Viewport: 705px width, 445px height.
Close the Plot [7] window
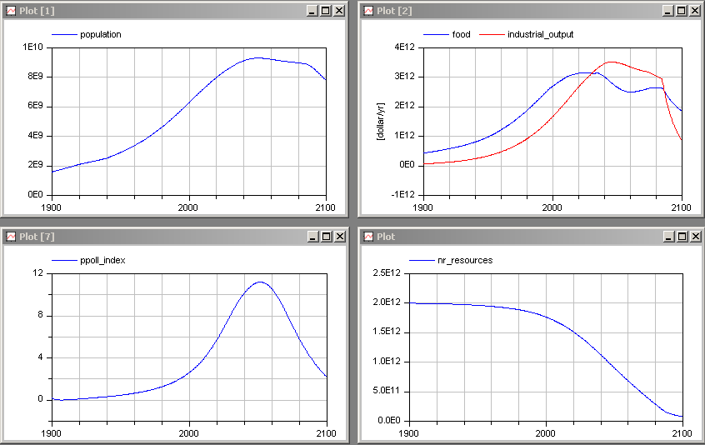(x=338, y=237)
